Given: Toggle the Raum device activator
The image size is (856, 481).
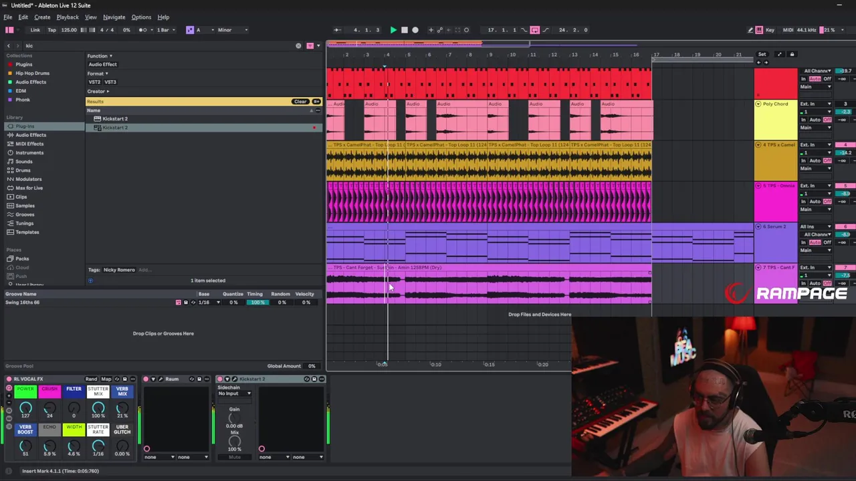Looking at the screenshot, I should point(146,379).
